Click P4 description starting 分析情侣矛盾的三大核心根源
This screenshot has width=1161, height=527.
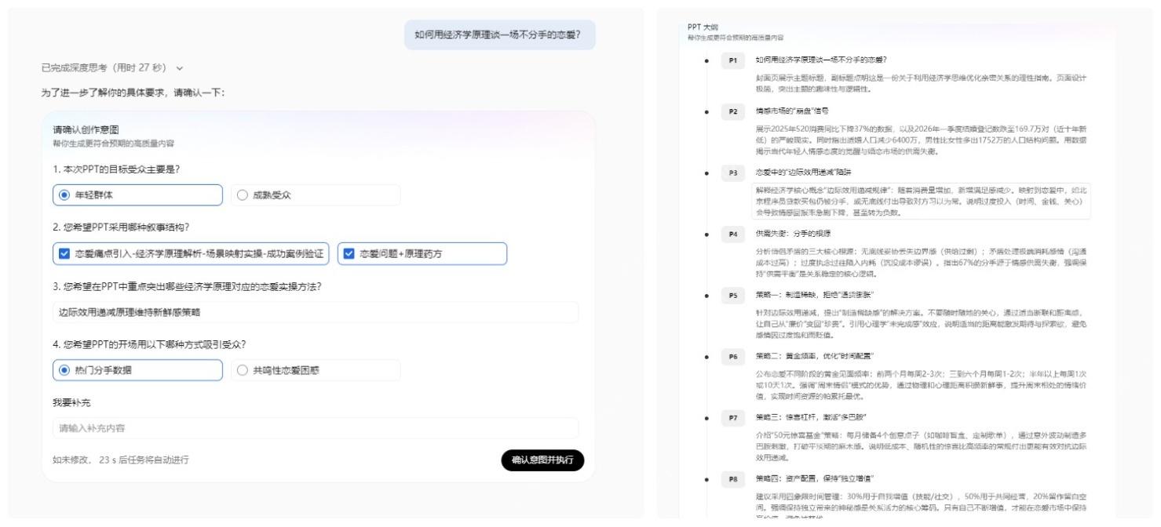(x=921, y=262)
